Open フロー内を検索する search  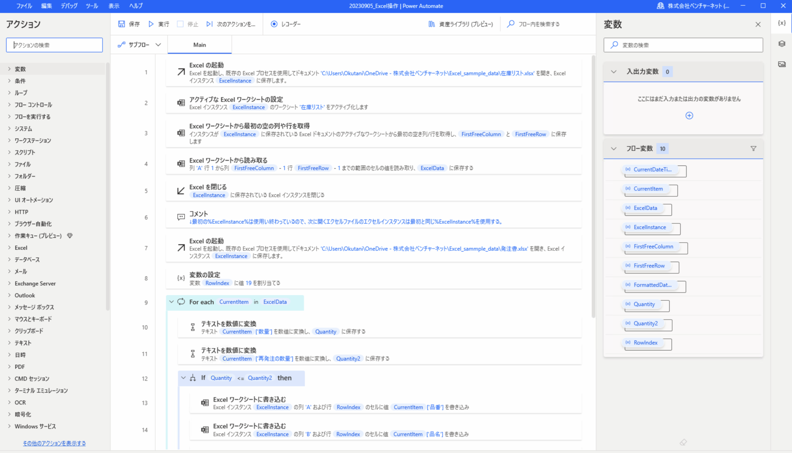pos(510,24)
